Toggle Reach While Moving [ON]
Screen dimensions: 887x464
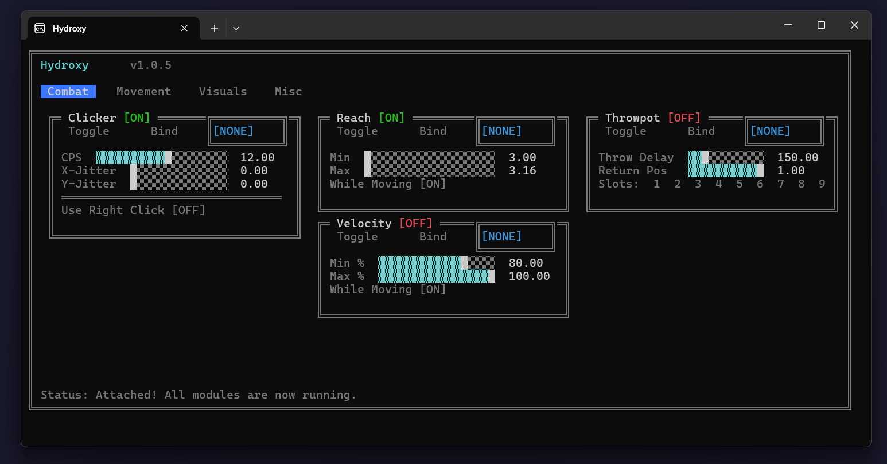388,184
